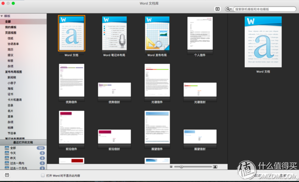Select the 发布布局视图 category
The width and height of the screenshot is (299, 182).
point(13,72)
